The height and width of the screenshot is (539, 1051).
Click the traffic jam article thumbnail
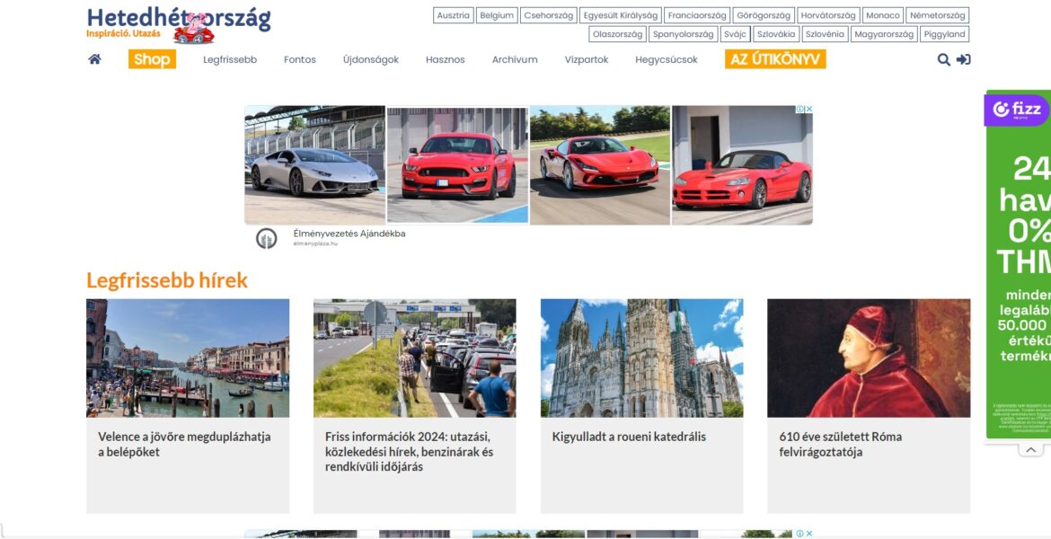(414, 358)
